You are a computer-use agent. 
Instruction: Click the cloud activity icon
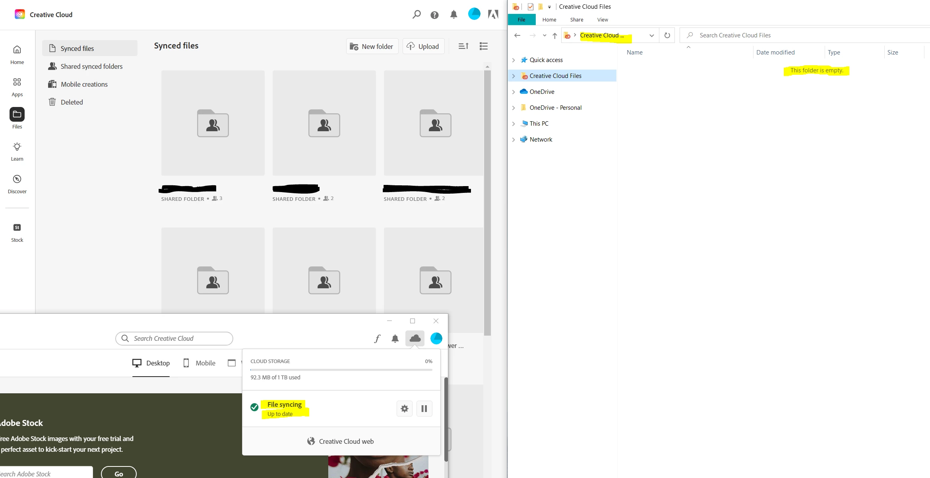[x=415, y=338]
